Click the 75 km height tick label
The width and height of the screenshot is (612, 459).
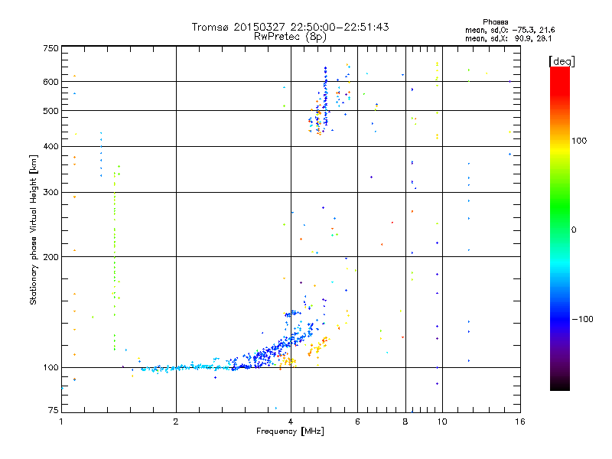point(53,412)
